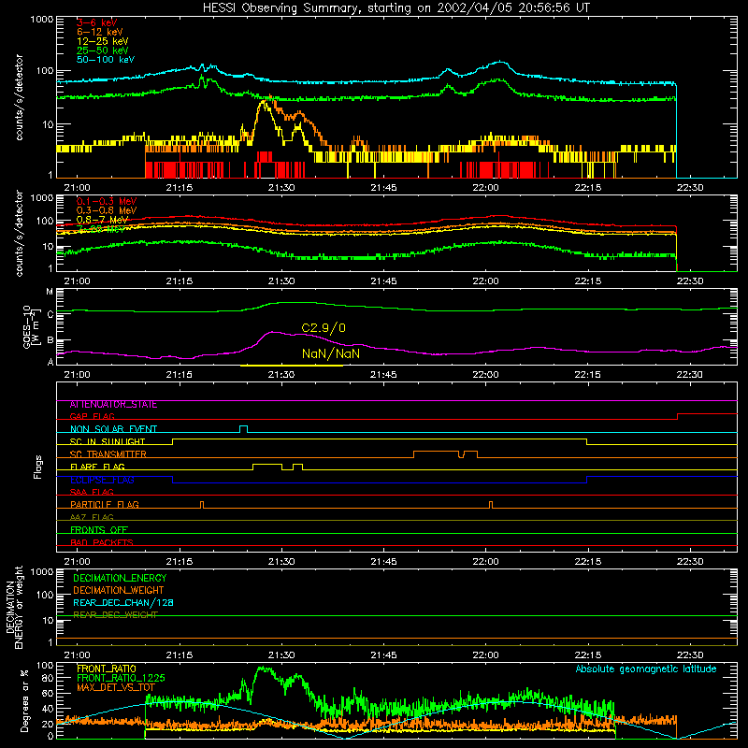The height and width of the screenshot is (748, 748).
Task: Click the NON_SOLAR_EVENT cyan pulse marker
Action: [x=243, y=429]
